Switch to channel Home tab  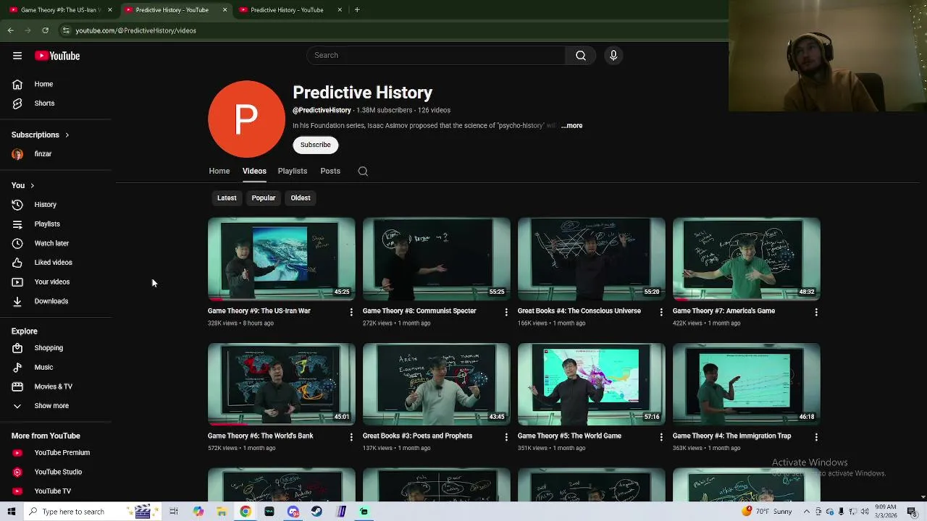tap(219, 171)
